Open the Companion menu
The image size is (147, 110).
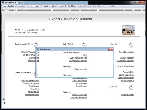45,6
